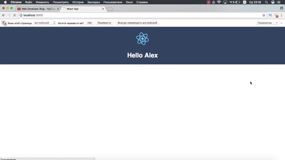Close the Web Developer Blog tab
The image size is (285, 160).
(58, 9)
